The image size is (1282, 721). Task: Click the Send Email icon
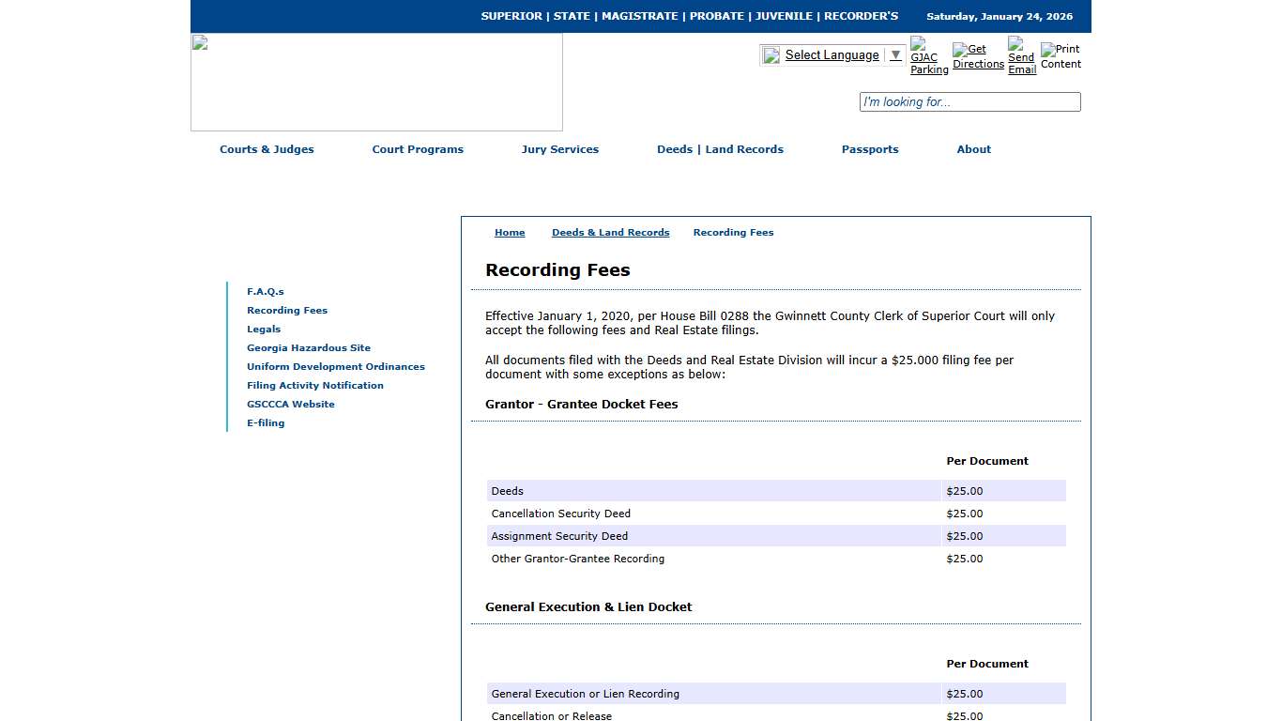[x=1020, y=56]
